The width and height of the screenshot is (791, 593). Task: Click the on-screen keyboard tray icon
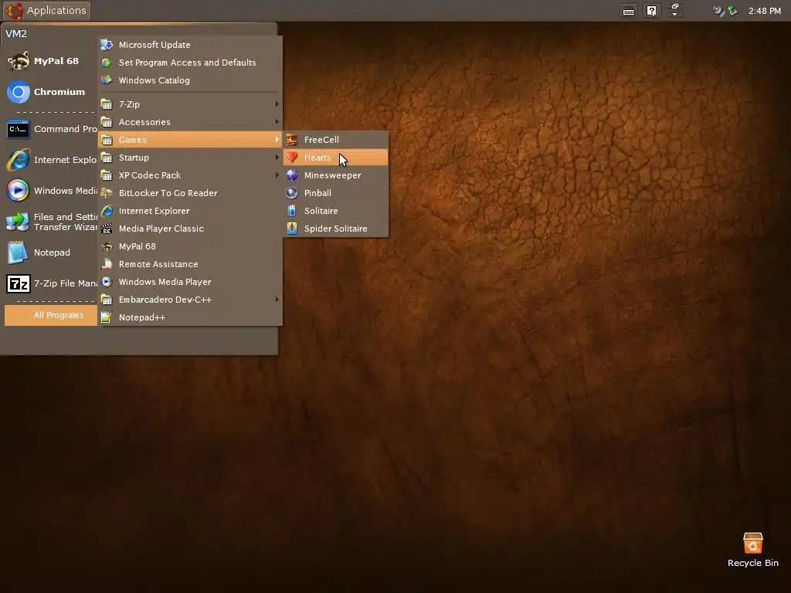tap(629, 11)
